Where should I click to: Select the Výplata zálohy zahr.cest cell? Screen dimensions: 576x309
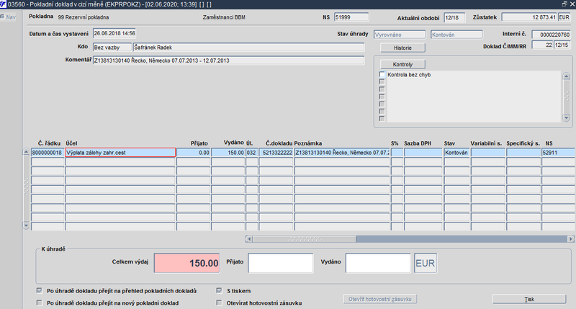coord(120,153)
